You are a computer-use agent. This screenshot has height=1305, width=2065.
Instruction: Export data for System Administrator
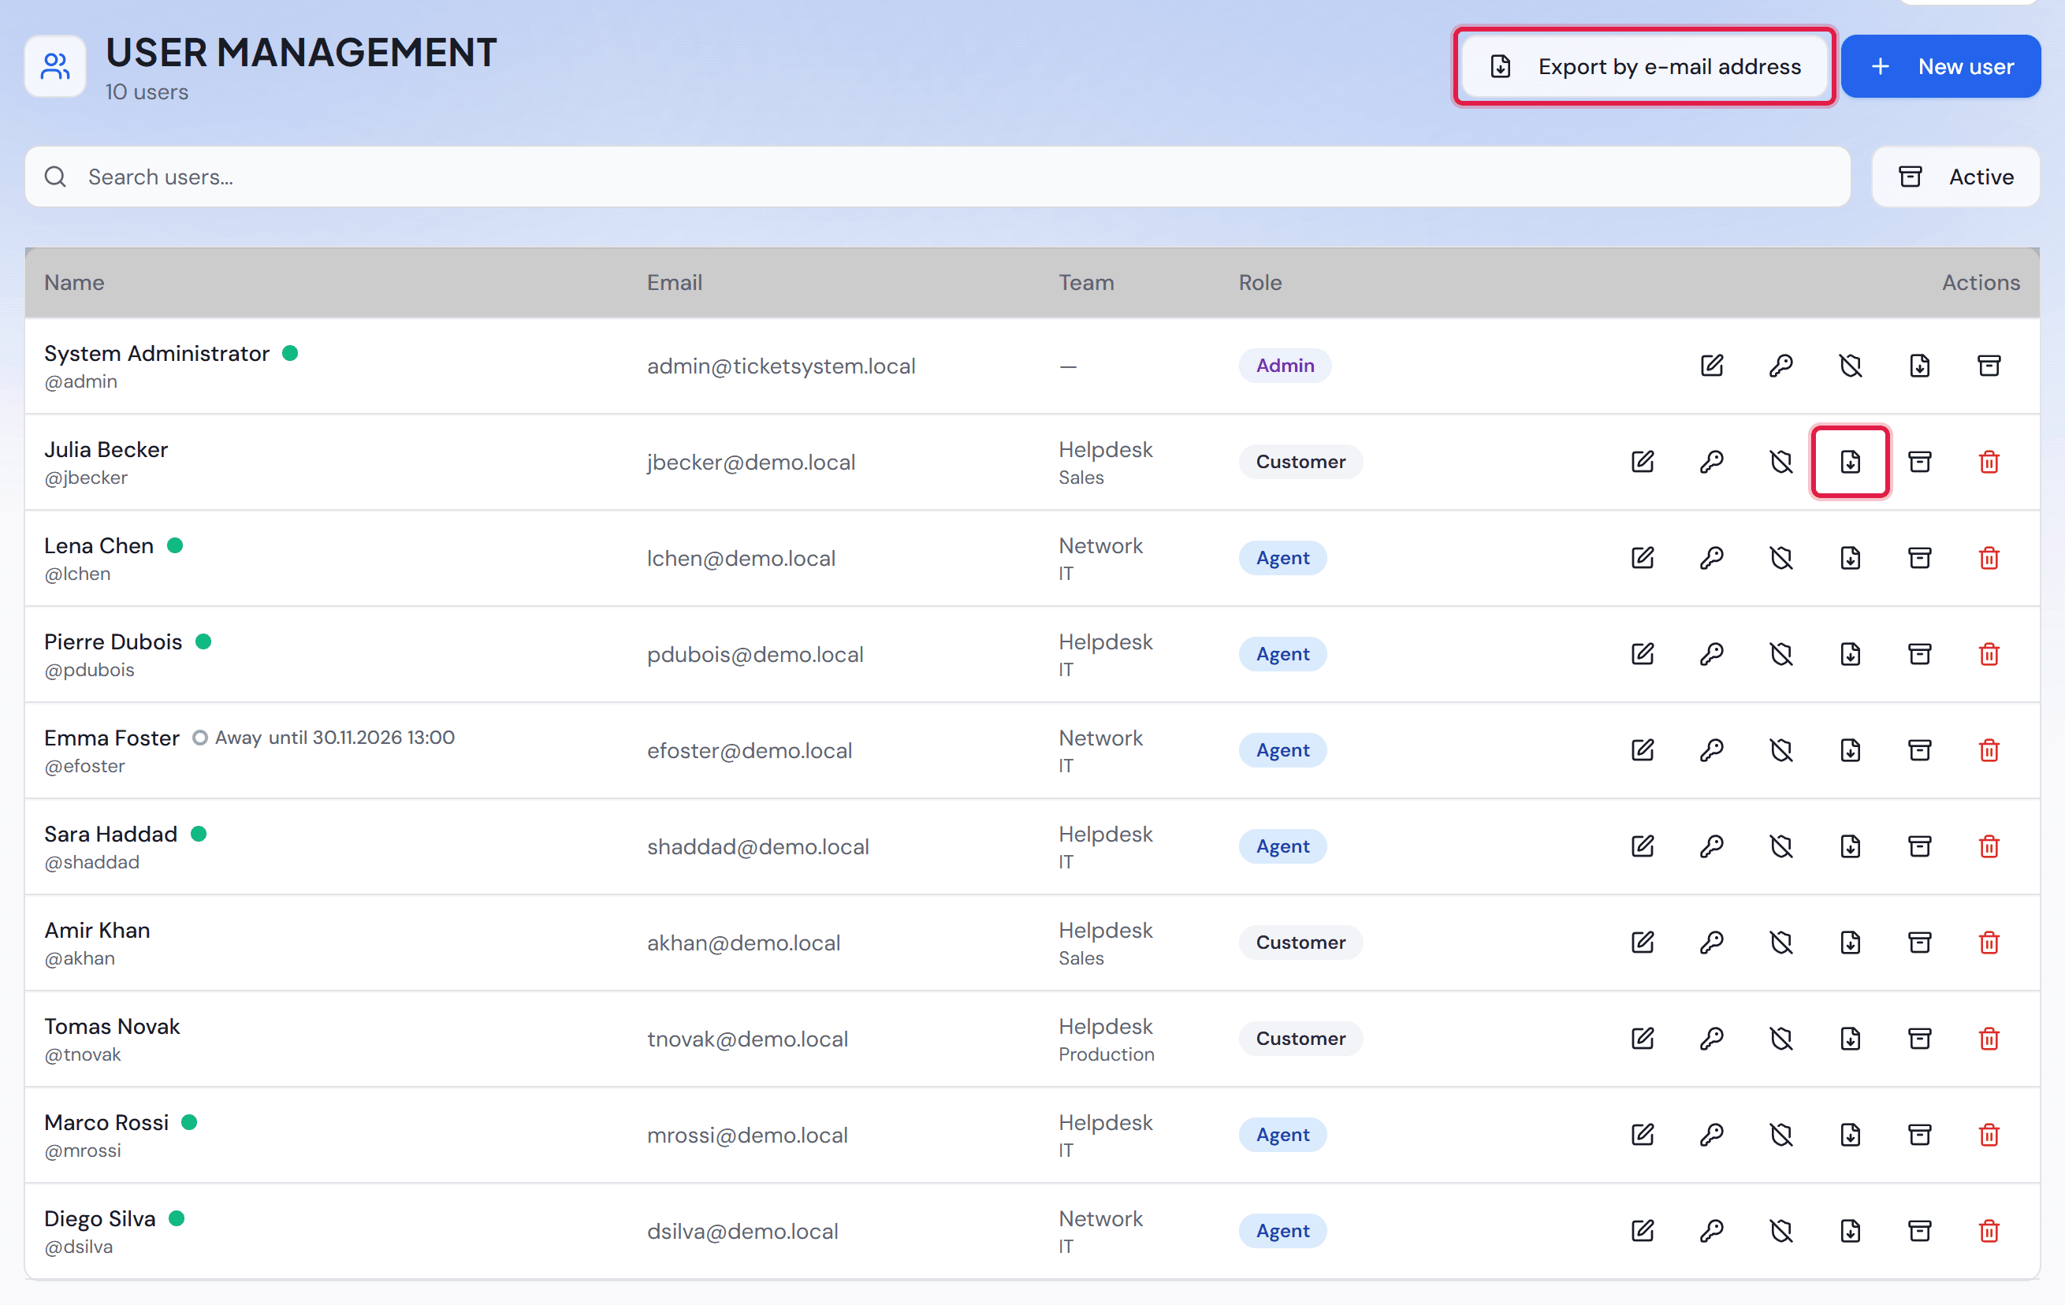tap(1920, 366)
